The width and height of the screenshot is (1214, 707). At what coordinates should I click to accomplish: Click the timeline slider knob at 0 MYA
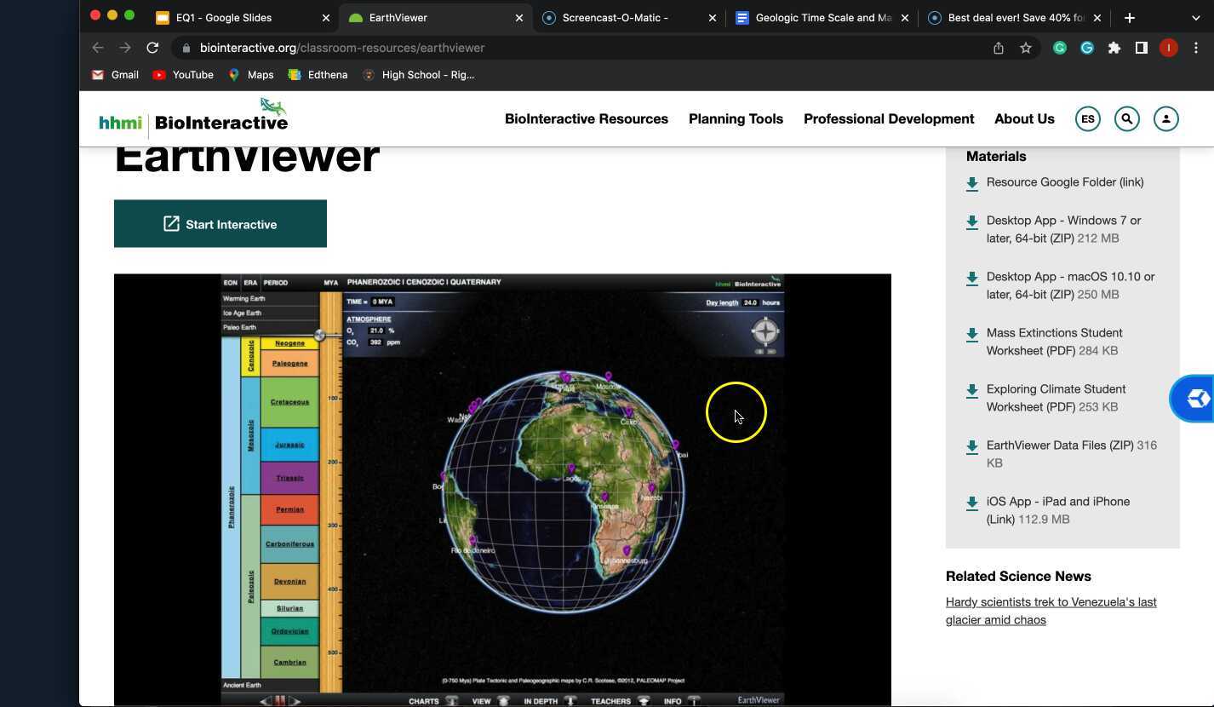319,336
